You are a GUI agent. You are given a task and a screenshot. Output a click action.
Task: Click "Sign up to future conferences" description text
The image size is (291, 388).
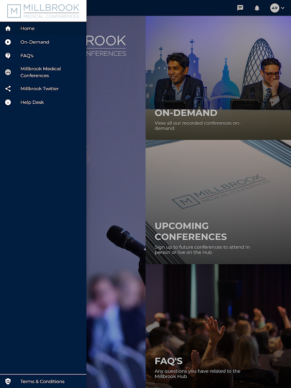(202, 250)
